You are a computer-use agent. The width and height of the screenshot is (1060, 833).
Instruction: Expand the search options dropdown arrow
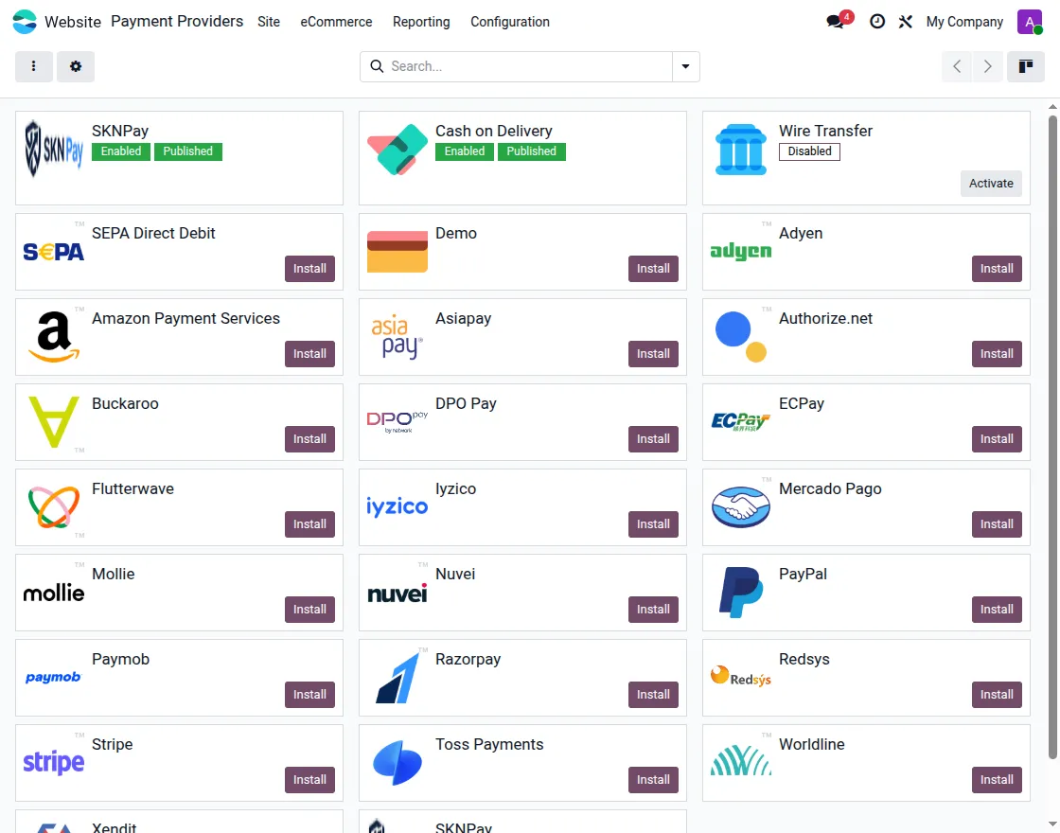[x=685, y=66]
